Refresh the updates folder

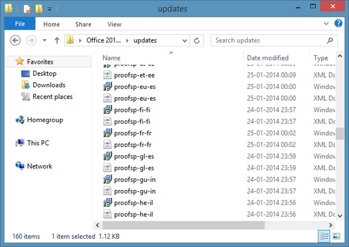point(196,41)
